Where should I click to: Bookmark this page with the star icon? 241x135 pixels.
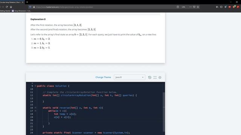(198, 7)
